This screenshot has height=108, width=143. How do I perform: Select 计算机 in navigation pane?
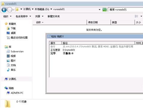point(10,79)
